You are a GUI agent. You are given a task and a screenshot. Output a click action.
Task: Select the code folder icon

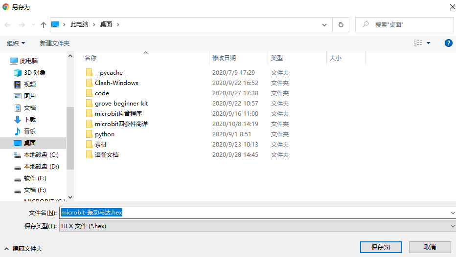(x=89, y=93)
